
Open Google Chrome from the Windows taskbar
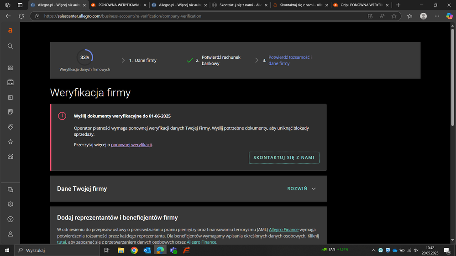[134, 250]
